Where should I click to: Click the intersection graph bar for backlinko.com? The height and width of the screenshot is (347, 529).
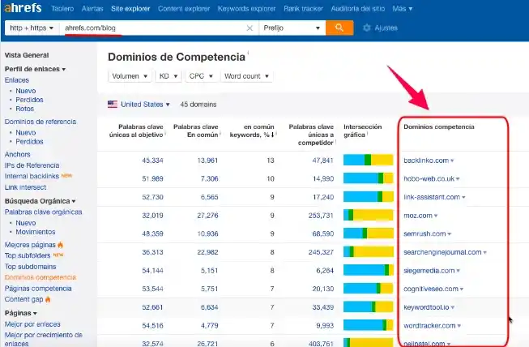pyautogui.click(x=369, y=160)
